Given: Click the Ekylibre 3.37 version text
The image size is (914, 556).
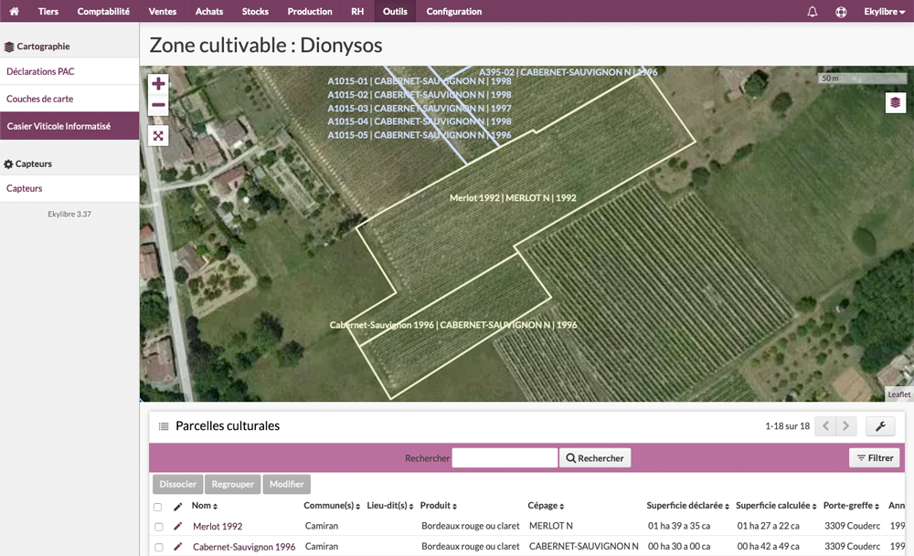Looking at the screenshot, I should pyautogui.click(x=69, y=215).
